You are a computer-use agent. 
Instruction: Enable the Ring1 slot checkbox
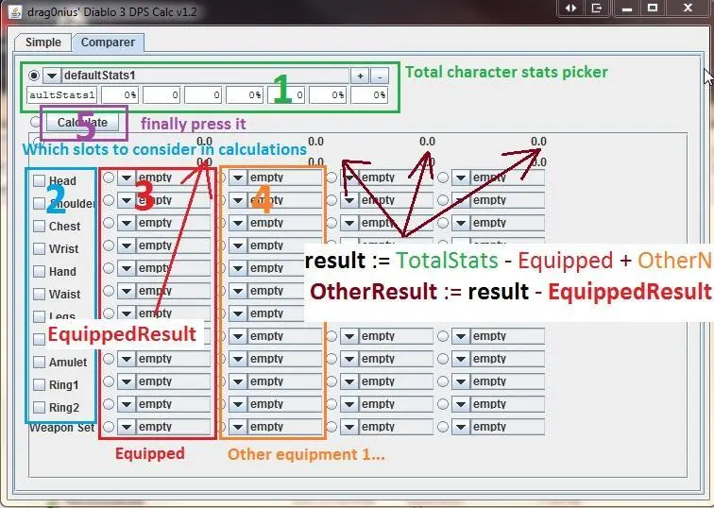point(39,385)
